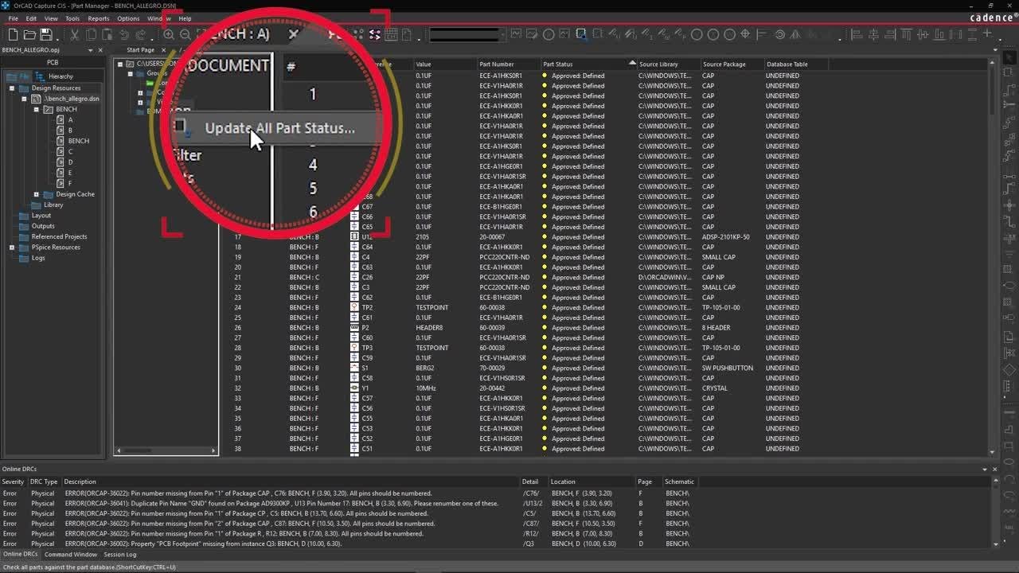Open the Reports menu
The height and width of the screenshot is (573, 1019).
(99, 18)
